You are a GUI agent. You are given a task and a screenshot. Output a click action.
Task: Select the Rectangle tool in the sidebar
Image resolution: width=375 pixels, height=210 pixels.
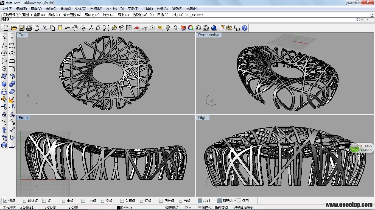click(12, 61)
